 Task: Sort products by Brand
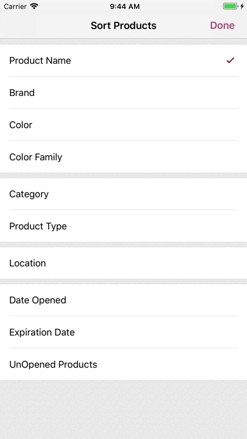click(x=123, y=92)
